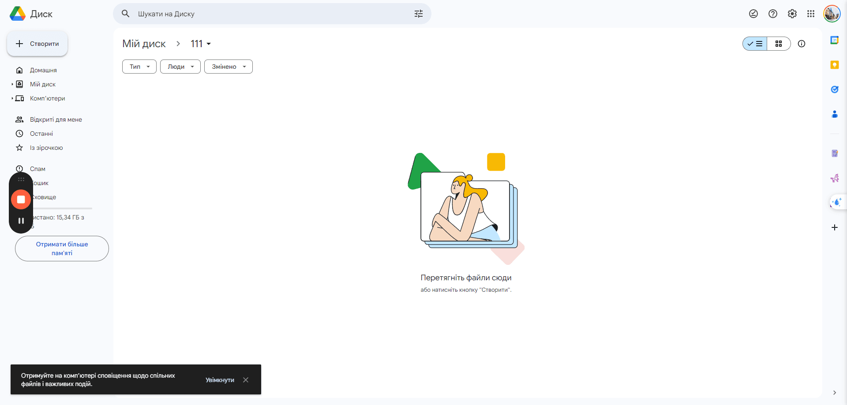Show folder details info icon

point(802,44)
